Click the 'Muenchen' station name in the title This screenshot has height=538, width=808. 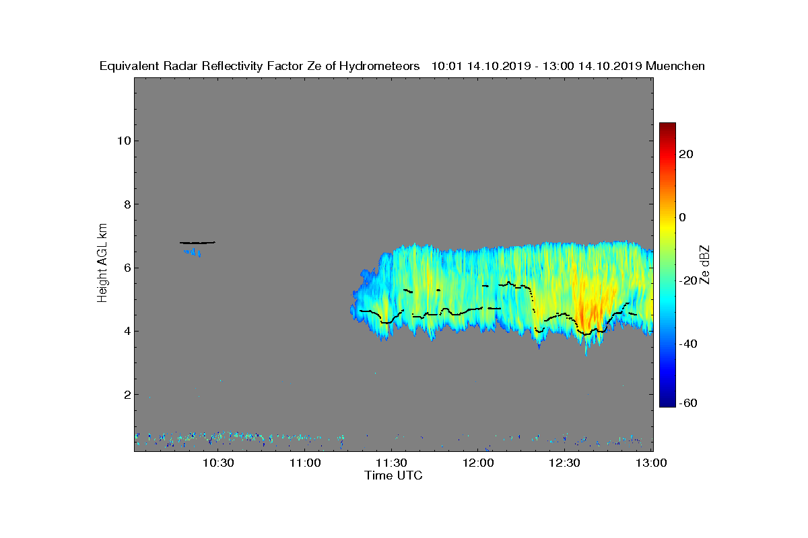click(675, 66)
